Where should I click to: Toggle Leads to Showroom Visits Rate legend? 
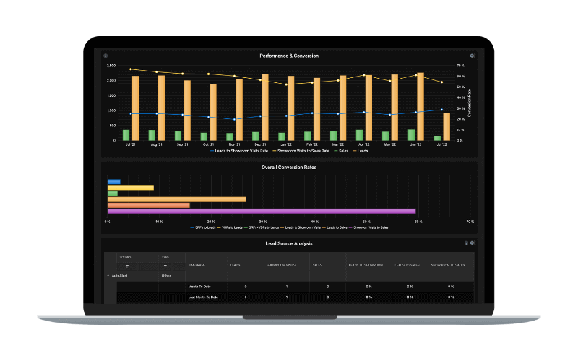click(x=239, y=151)
